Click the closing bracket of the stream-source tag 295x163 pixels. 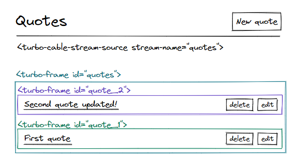coord(221,47)
